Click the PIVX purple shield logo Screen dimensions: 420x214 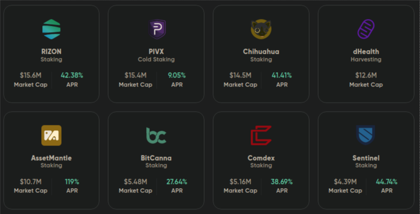tap(157, 29)
